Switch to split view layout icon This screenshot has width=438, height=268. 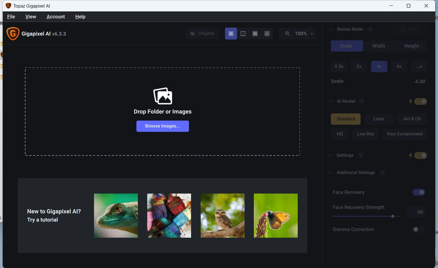243,34
